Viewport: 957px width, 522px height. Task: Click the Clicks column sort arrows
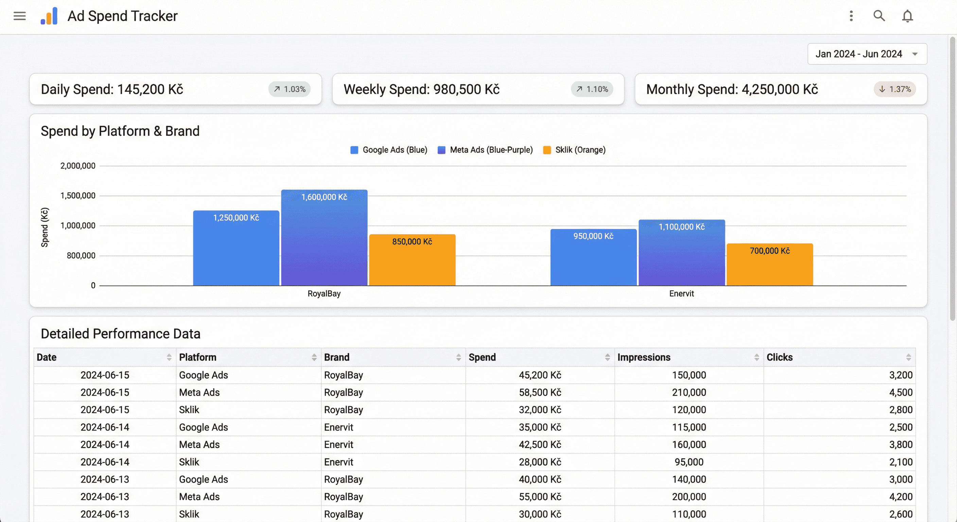pyautogui.click(x=909, y=357)
